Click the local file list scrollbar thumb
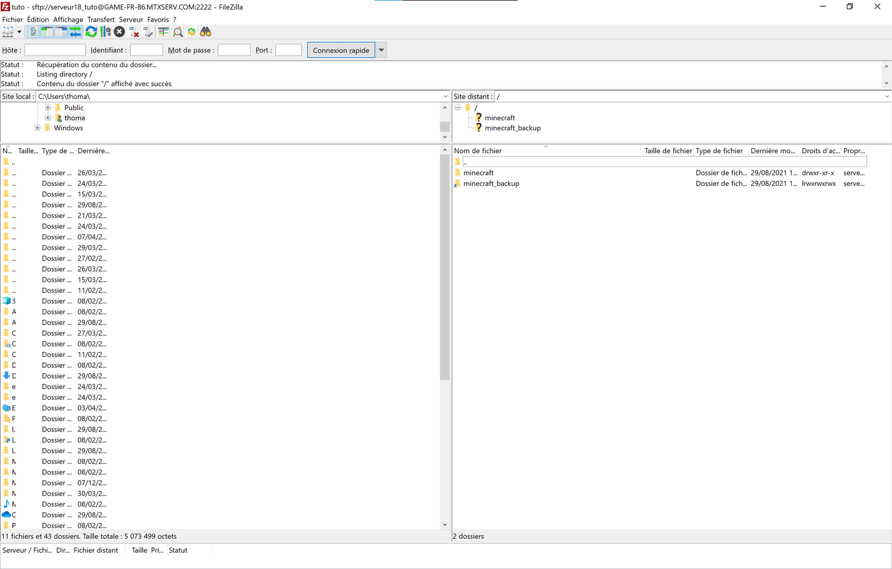Viewport: 892px width, 569px height. coord(445,267)
